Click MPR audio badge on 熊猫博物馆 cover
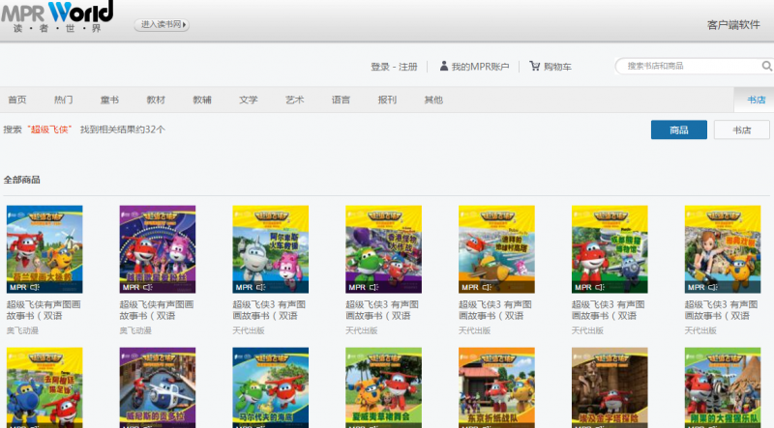 pos(589,287)
